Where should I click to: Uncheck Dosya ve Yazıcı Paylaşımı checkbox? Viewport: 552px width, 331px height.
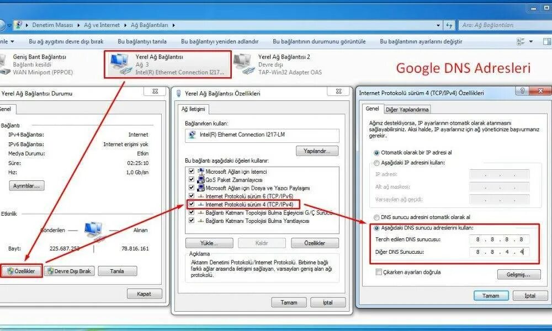[192, 188]
